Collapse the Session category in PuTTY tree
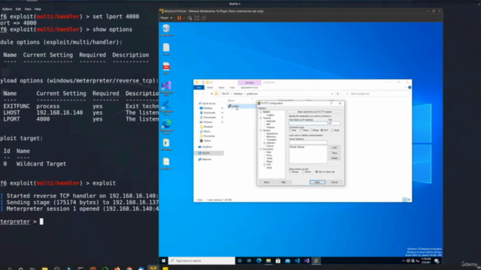Image resolution: width=481 pixels, height=270 pixels. [261, 112]
